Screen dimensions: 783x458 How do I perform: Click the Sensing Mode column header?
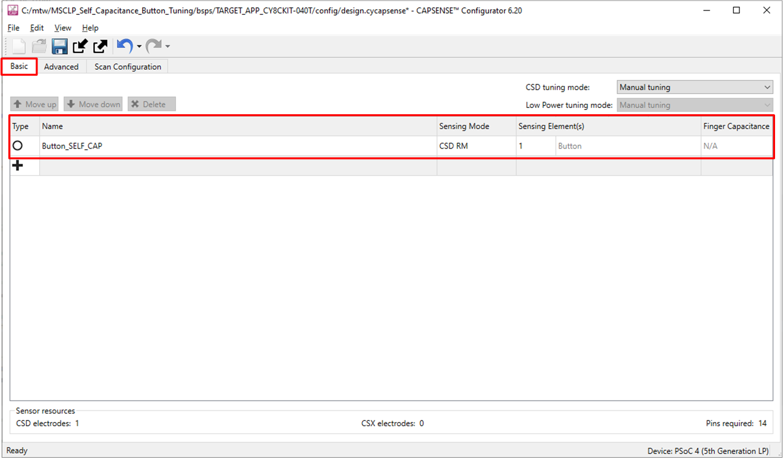476,126
